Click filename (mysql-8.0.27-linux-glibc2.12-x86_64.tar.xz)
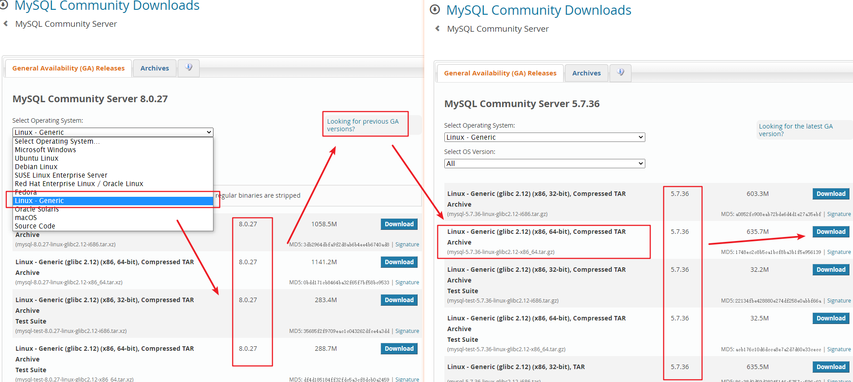 pos(69,282)
